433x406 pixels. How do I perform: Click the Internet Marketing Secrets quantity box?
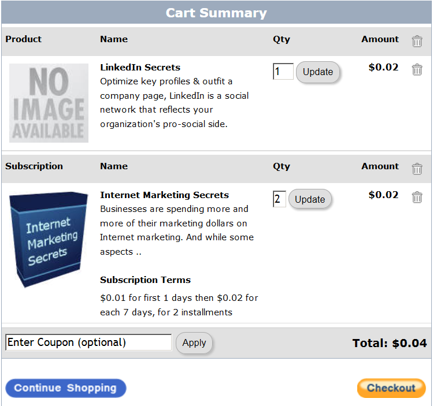279,199
